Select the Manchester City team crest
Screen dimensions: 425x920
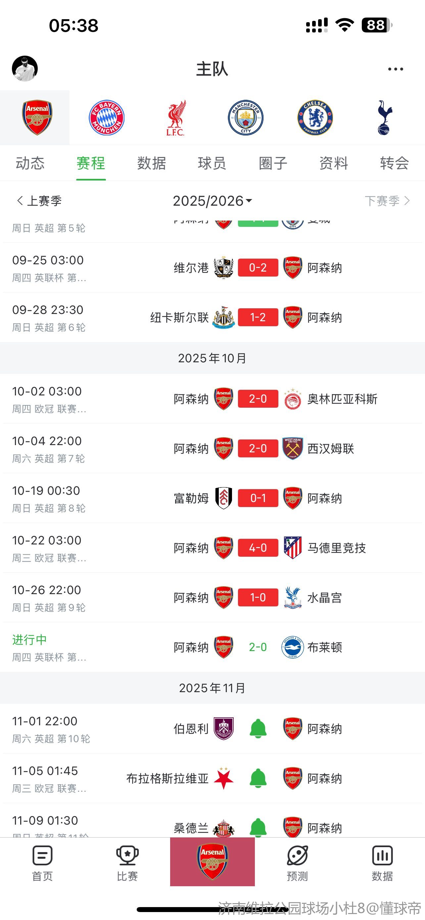[x=246, y=118]
